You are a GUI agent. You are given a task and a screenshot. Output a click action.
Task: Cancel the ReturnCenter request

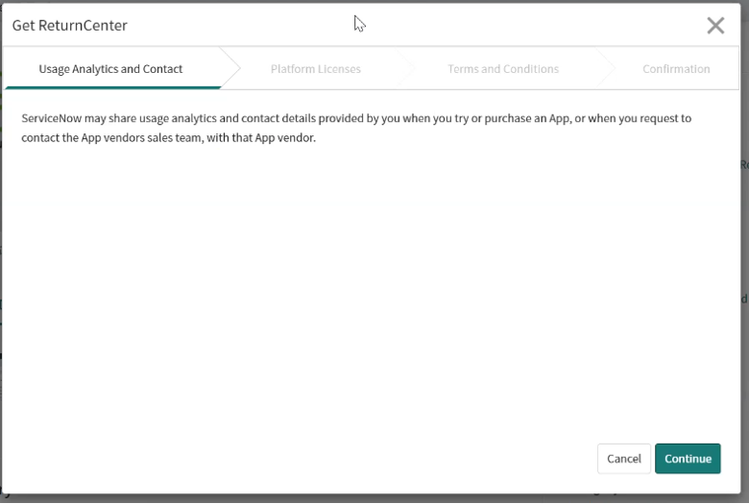(x=624, y=459)
